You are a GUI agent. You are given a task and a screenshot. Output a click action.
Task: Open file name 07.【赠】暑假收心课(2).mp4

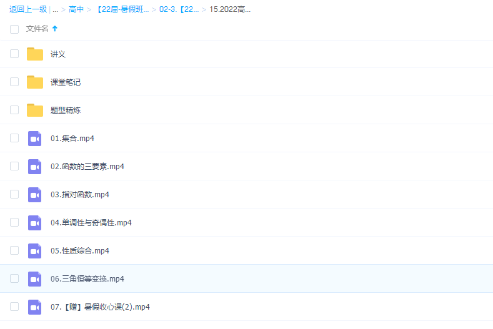click(x=100, y=307)
